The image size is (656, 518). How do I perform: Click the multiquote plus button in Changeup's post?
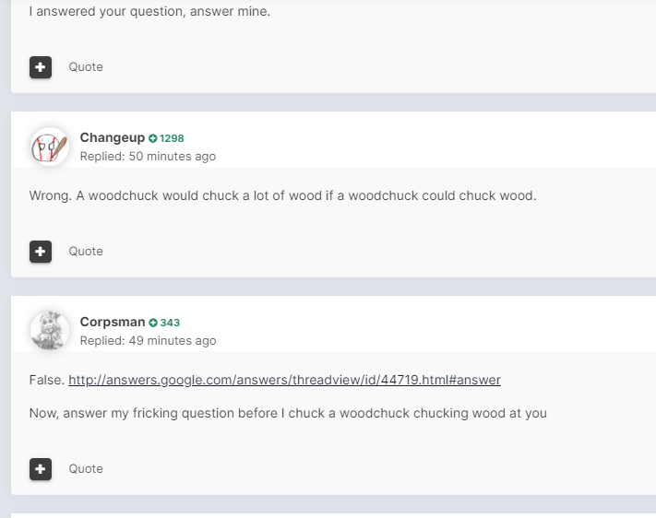click(41, 252)
